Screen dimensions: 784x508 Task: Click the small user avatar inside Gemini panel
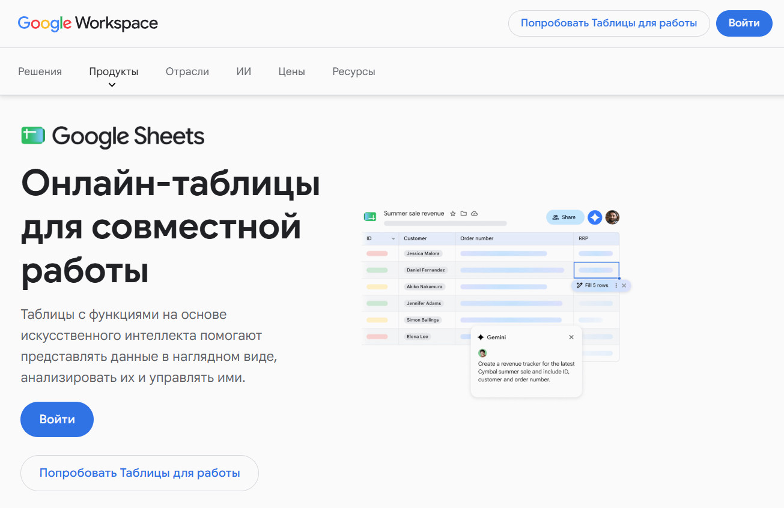pyautogui.click(x=482, y=353)
